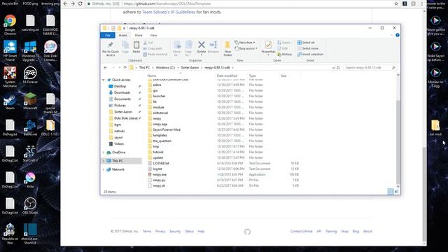Select the templates folder
Image resolution: width=448 pixels, height=252 pixels.
click(x=160, y=135)
